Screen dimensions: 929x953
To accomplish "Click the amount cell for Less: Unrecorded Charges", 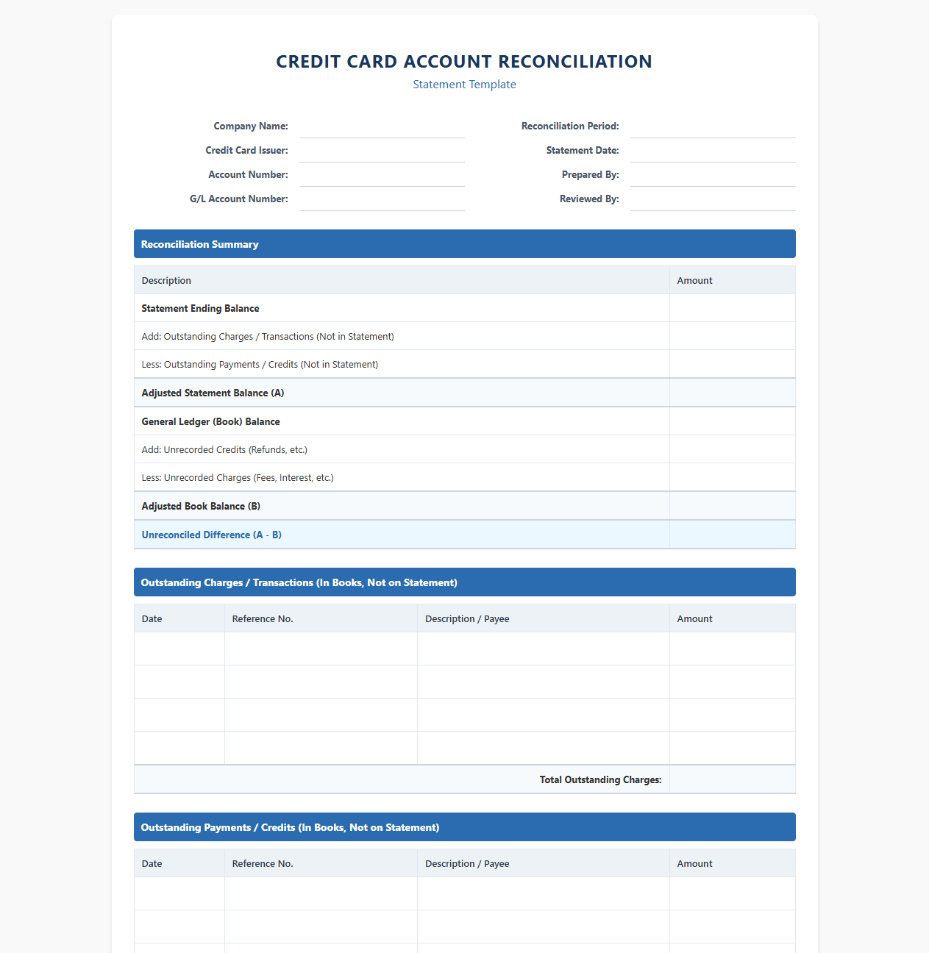I will click(733, 477).
